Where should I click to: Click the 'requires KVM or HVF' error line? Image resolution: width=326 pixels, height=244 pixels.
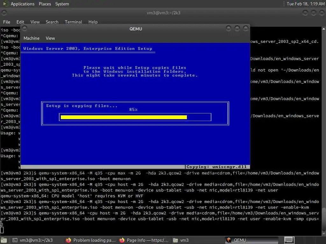click(72, 196)
